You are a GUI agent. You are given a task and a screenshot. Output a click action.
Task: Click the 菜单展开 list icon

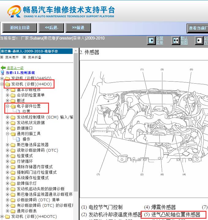pos(2,57)
